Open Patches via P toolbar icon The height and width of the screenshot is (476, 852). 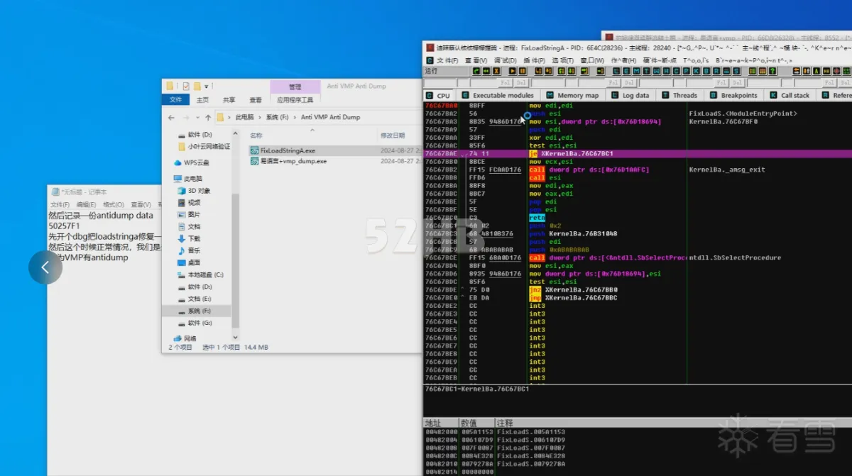685,71
